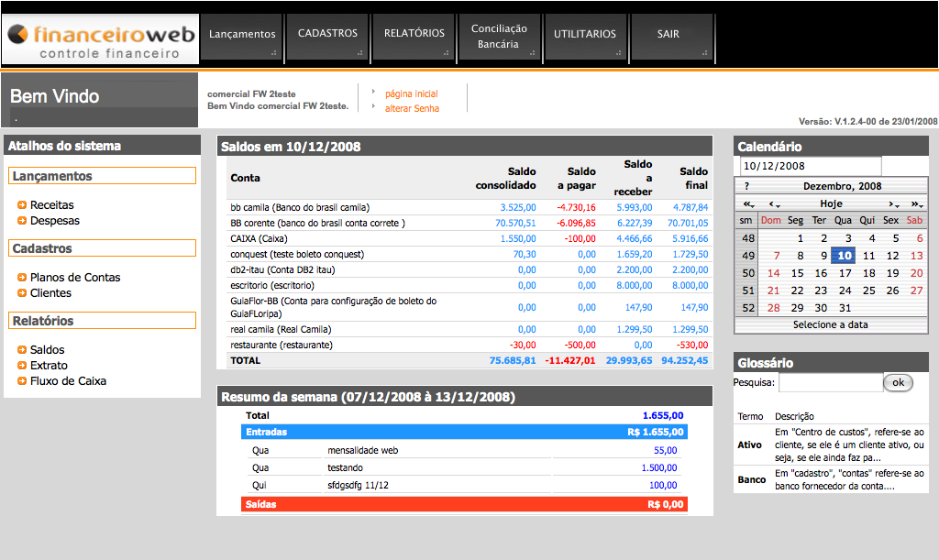Viewport: 939px width, 560px height.
Task: Select day 25 in the calendar
Action: [x=869, y=291]
